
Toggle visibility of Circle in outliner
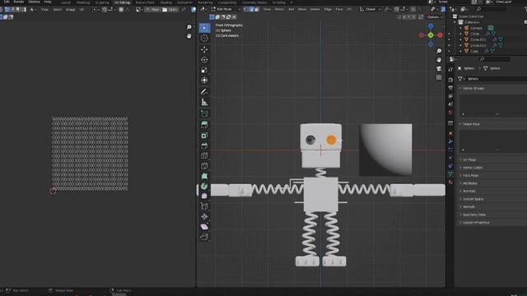[449, 34]
